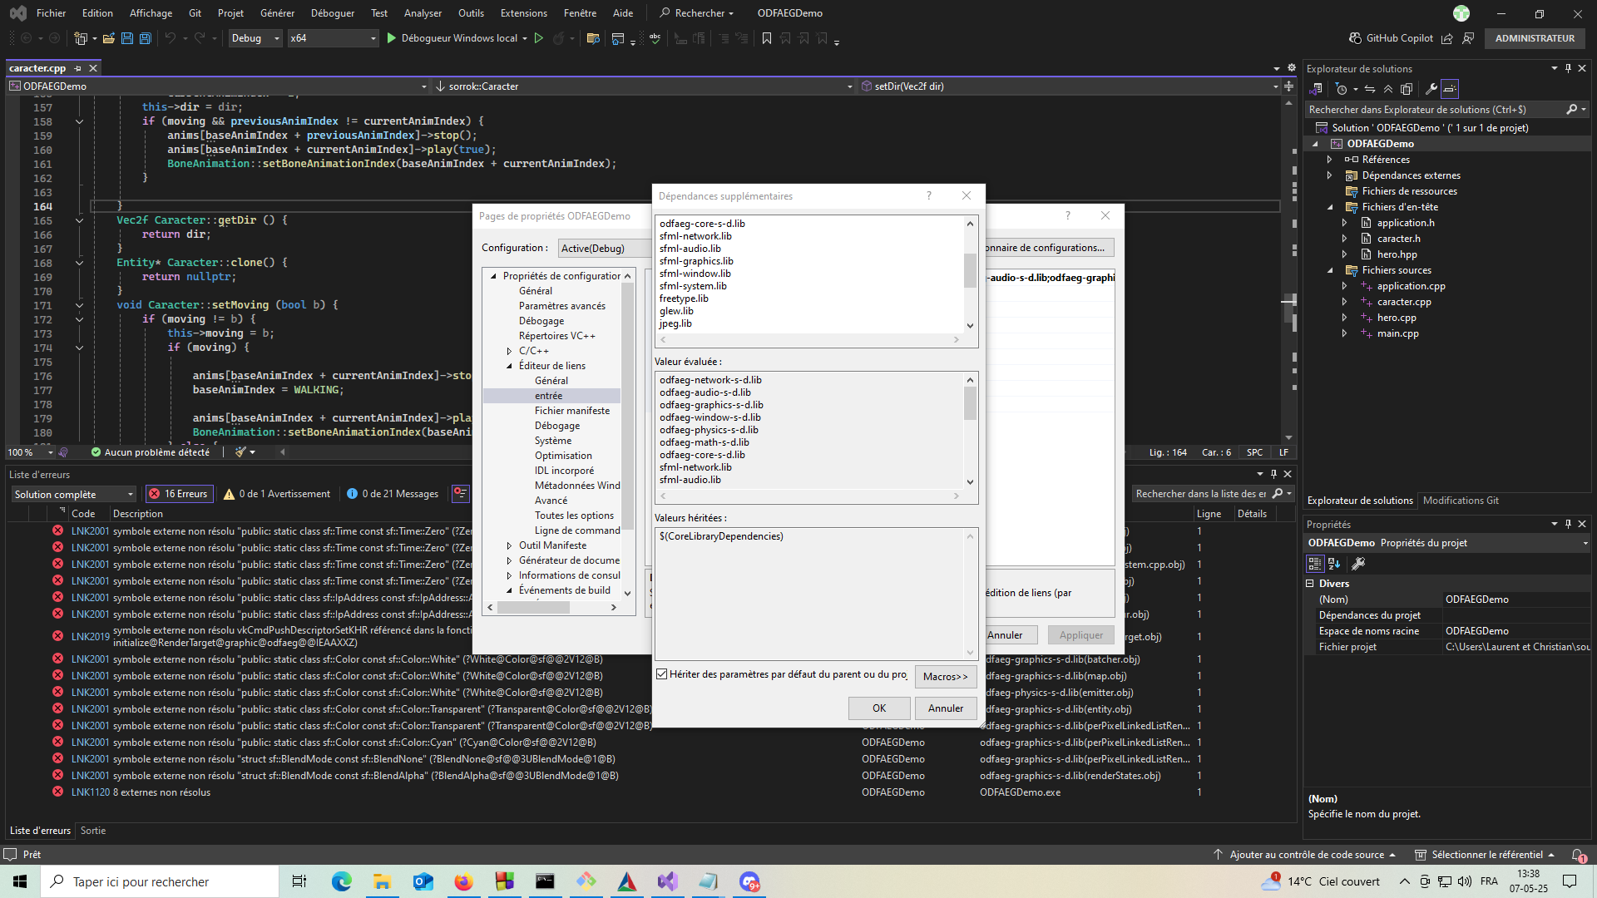
Task: Click the Open file folder icon
Action: click(109, 38)
